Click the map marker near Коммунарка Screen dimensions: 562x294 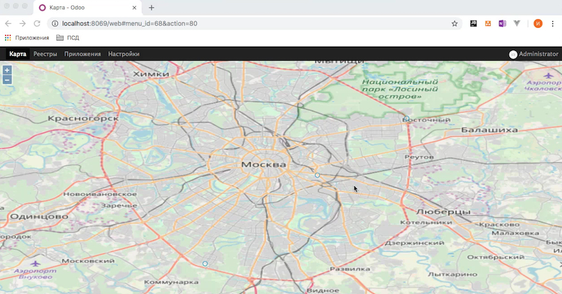[x=205, y=264]
